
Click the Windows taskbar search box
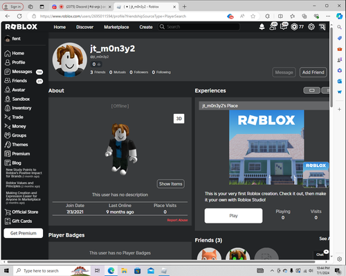(52, 270)
